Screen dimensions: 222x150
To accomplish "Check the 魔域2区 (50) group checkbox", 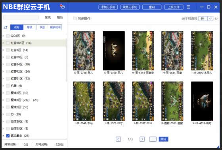I will pos(8,107).
